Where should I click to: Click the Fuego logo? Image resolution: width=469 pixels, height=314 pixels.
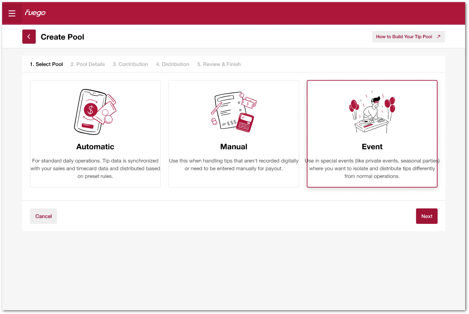tap(35, 13)
